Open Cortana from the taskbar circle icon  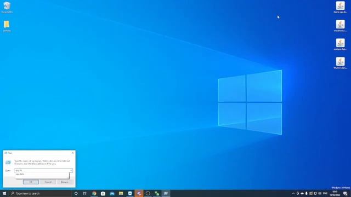pyautogui.click(x=76, y=193)
